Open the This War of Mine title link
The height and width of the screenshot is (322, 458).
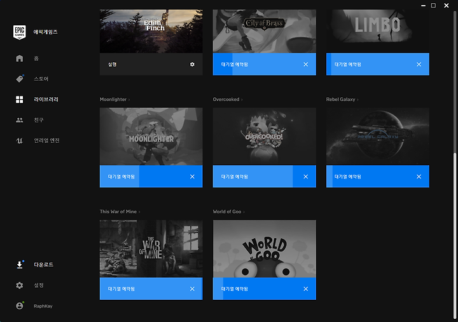pyautogui.click(x=118, y=211)
